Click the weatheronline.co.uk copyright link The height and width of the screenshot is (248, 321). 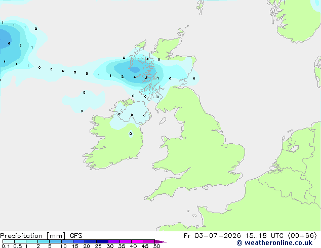coord(274,243)
